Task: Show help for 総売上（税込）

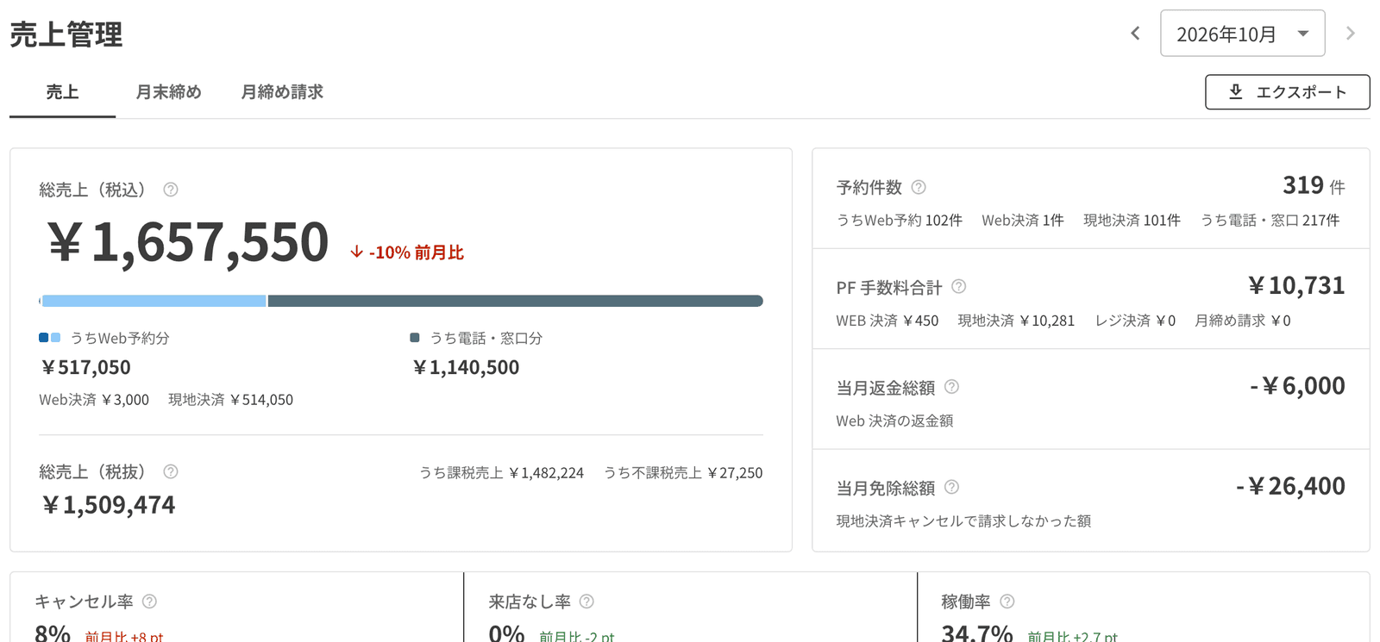Action: [171, 190]
